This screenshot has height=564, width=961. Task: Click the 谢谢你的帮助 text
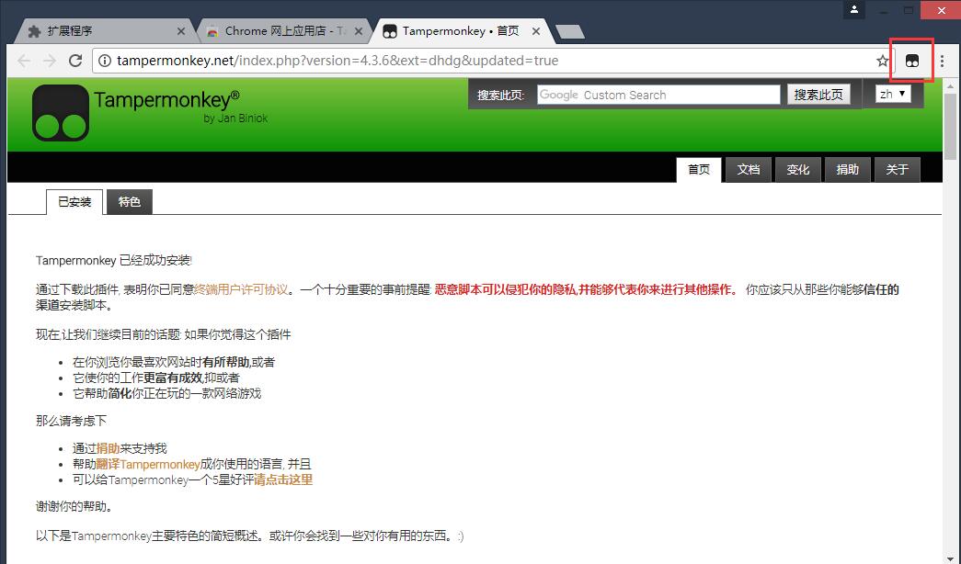click(74, 507)
